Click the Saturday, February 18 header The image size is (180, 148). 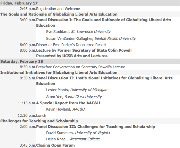22,61
